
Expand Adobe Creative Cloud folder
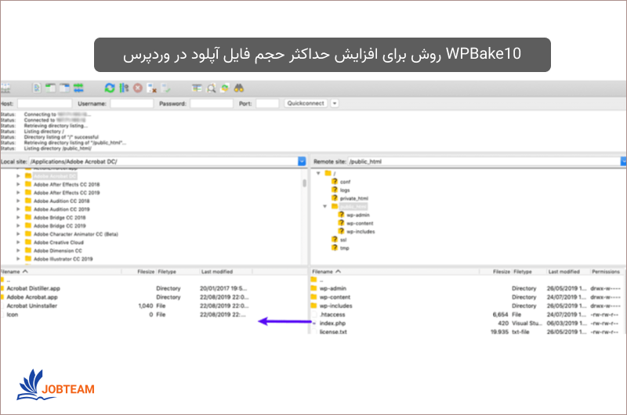(x=18, y=243)
